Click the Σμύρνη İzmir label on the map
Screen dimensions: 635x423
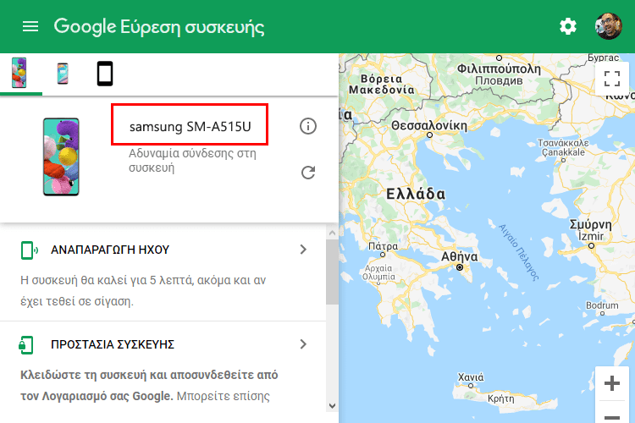pos(590,230)
